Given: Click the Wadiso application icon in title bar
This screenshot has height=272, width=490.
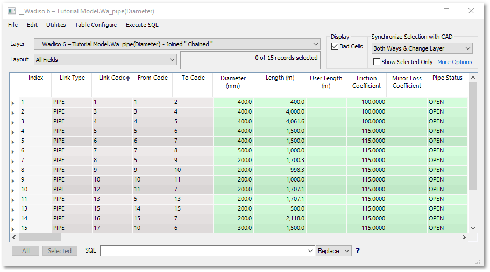Looking at the screenshot, I should click(11, 11).
